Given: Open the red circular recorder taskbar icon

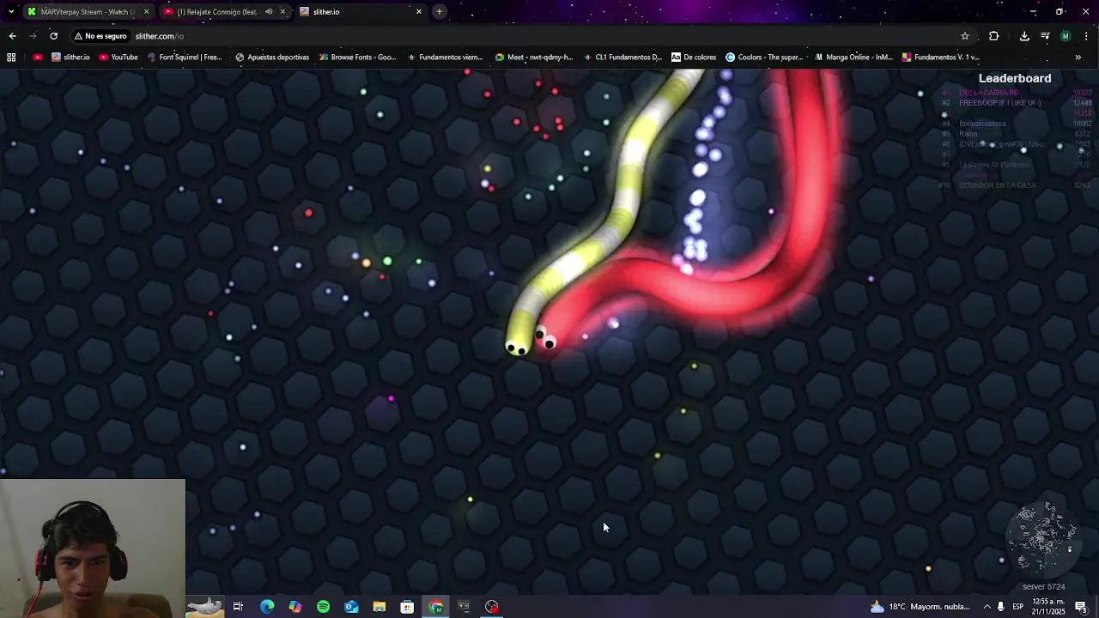Looking at the screenshot, I should pyautogui.click(x=492, y=607).
